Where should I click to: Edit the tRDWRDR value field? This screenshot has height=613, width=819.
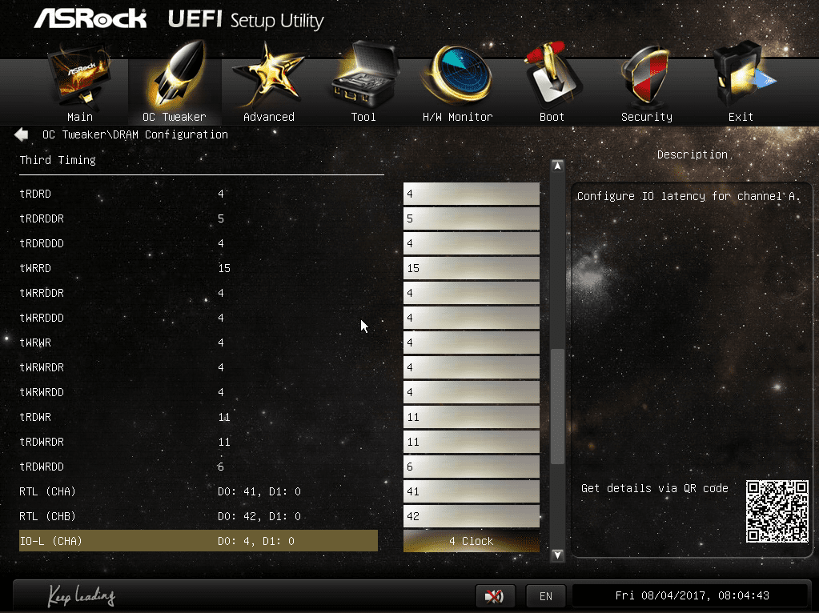[471, 442]
